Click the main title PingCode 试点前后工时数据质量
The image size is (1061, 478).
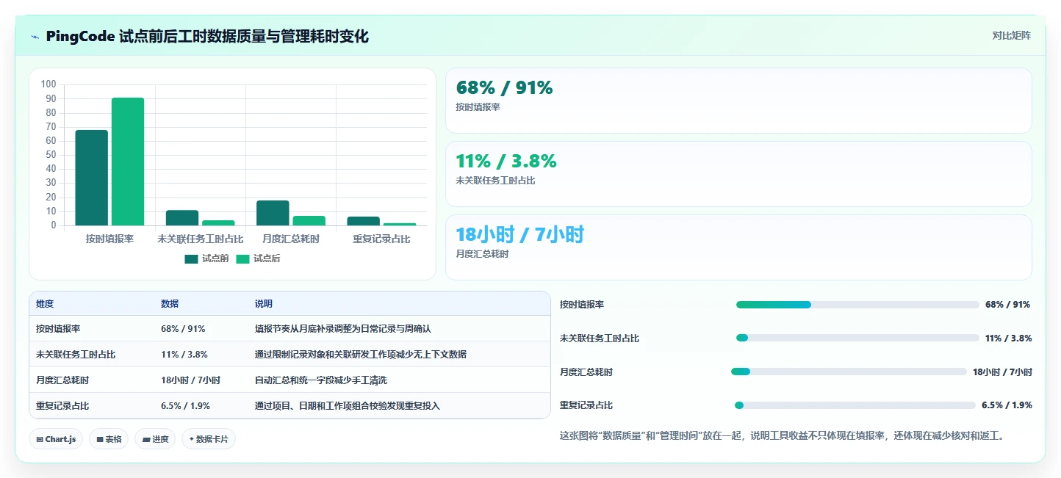pos(207,37)
